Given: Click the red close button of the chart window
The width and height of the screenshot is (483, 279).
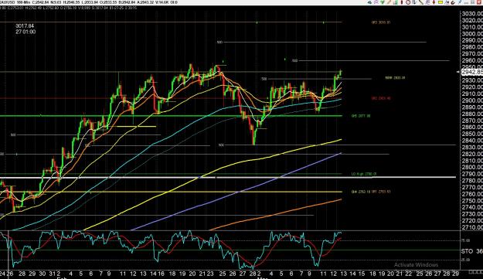Looking at the screenshot, I should pyautogui.click(x=479, y=2).
